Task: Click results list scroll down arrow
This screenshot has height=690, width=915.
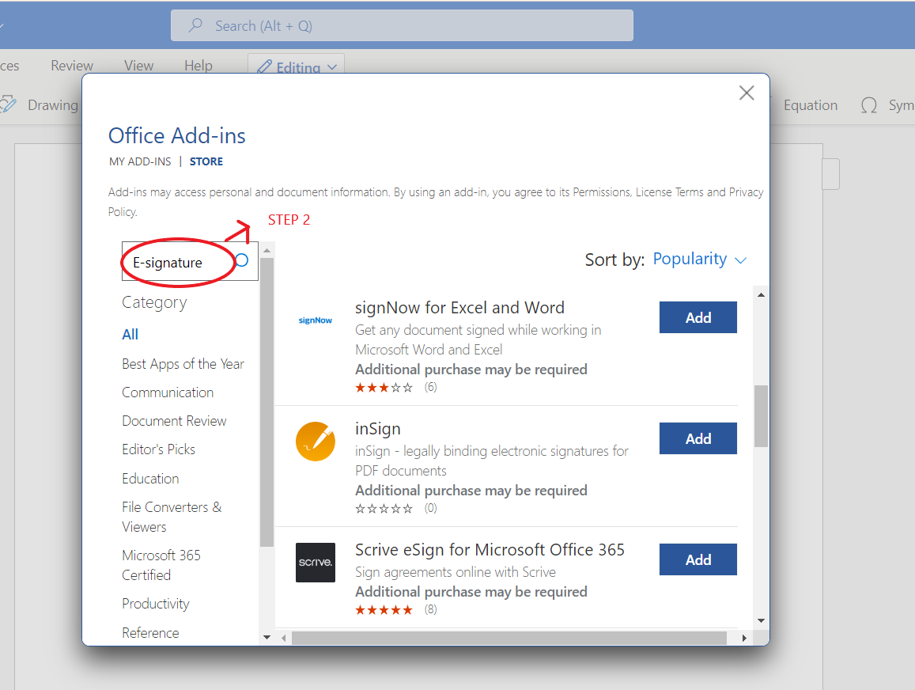Action: coord(761,620)
